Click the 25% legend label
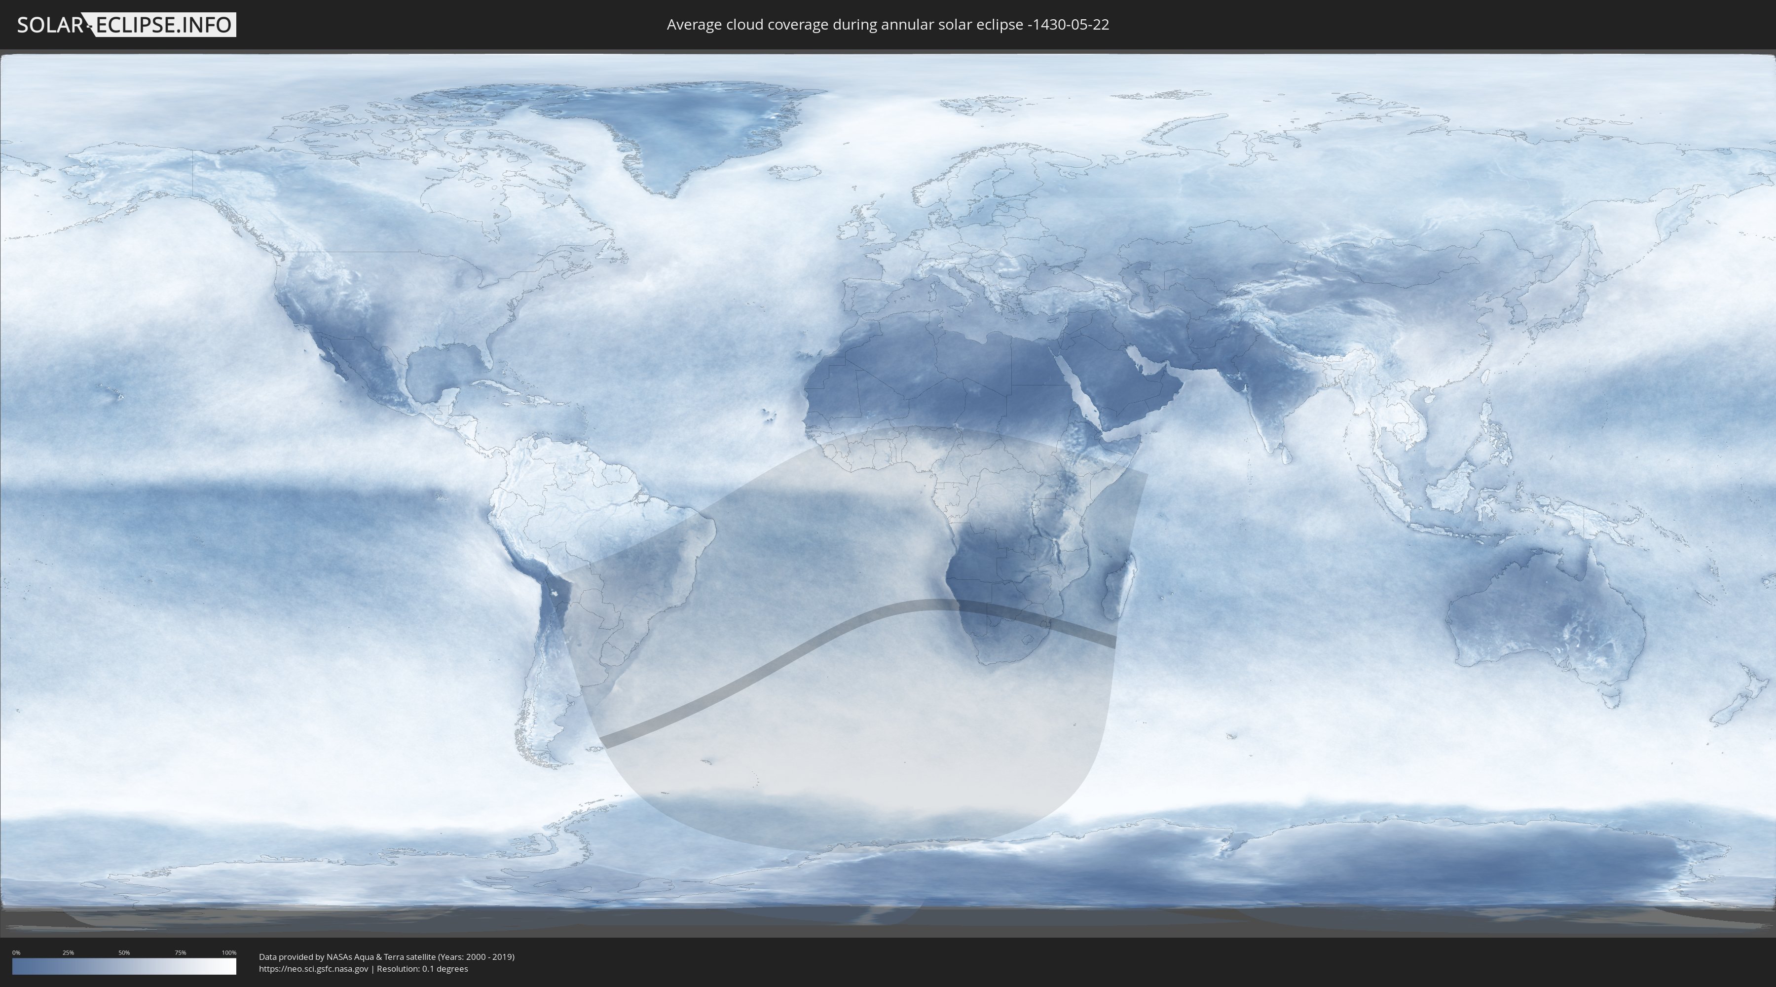The image size is (1776, 987). tap(68, 952)
